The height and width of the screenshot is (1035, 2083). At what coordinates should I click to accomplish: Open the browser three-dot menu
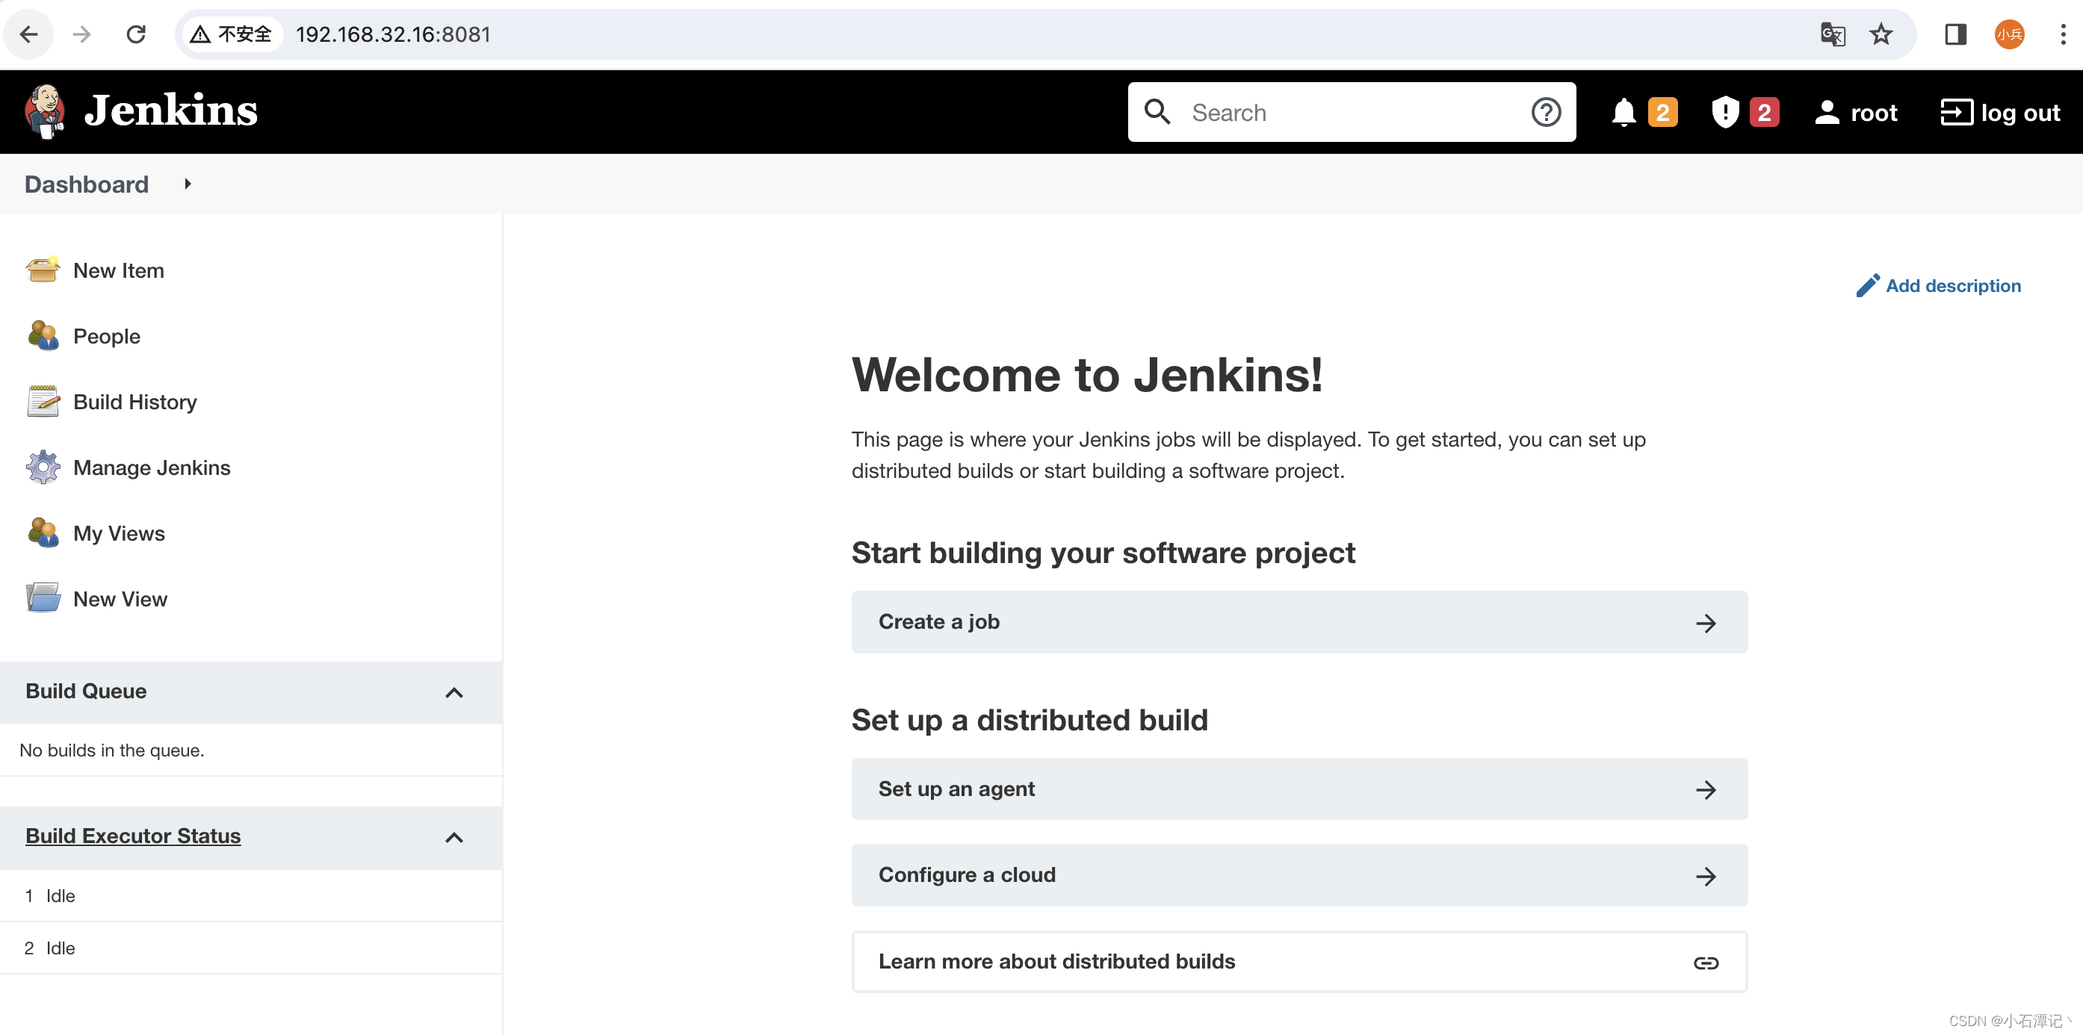[x=2063, y=34]
